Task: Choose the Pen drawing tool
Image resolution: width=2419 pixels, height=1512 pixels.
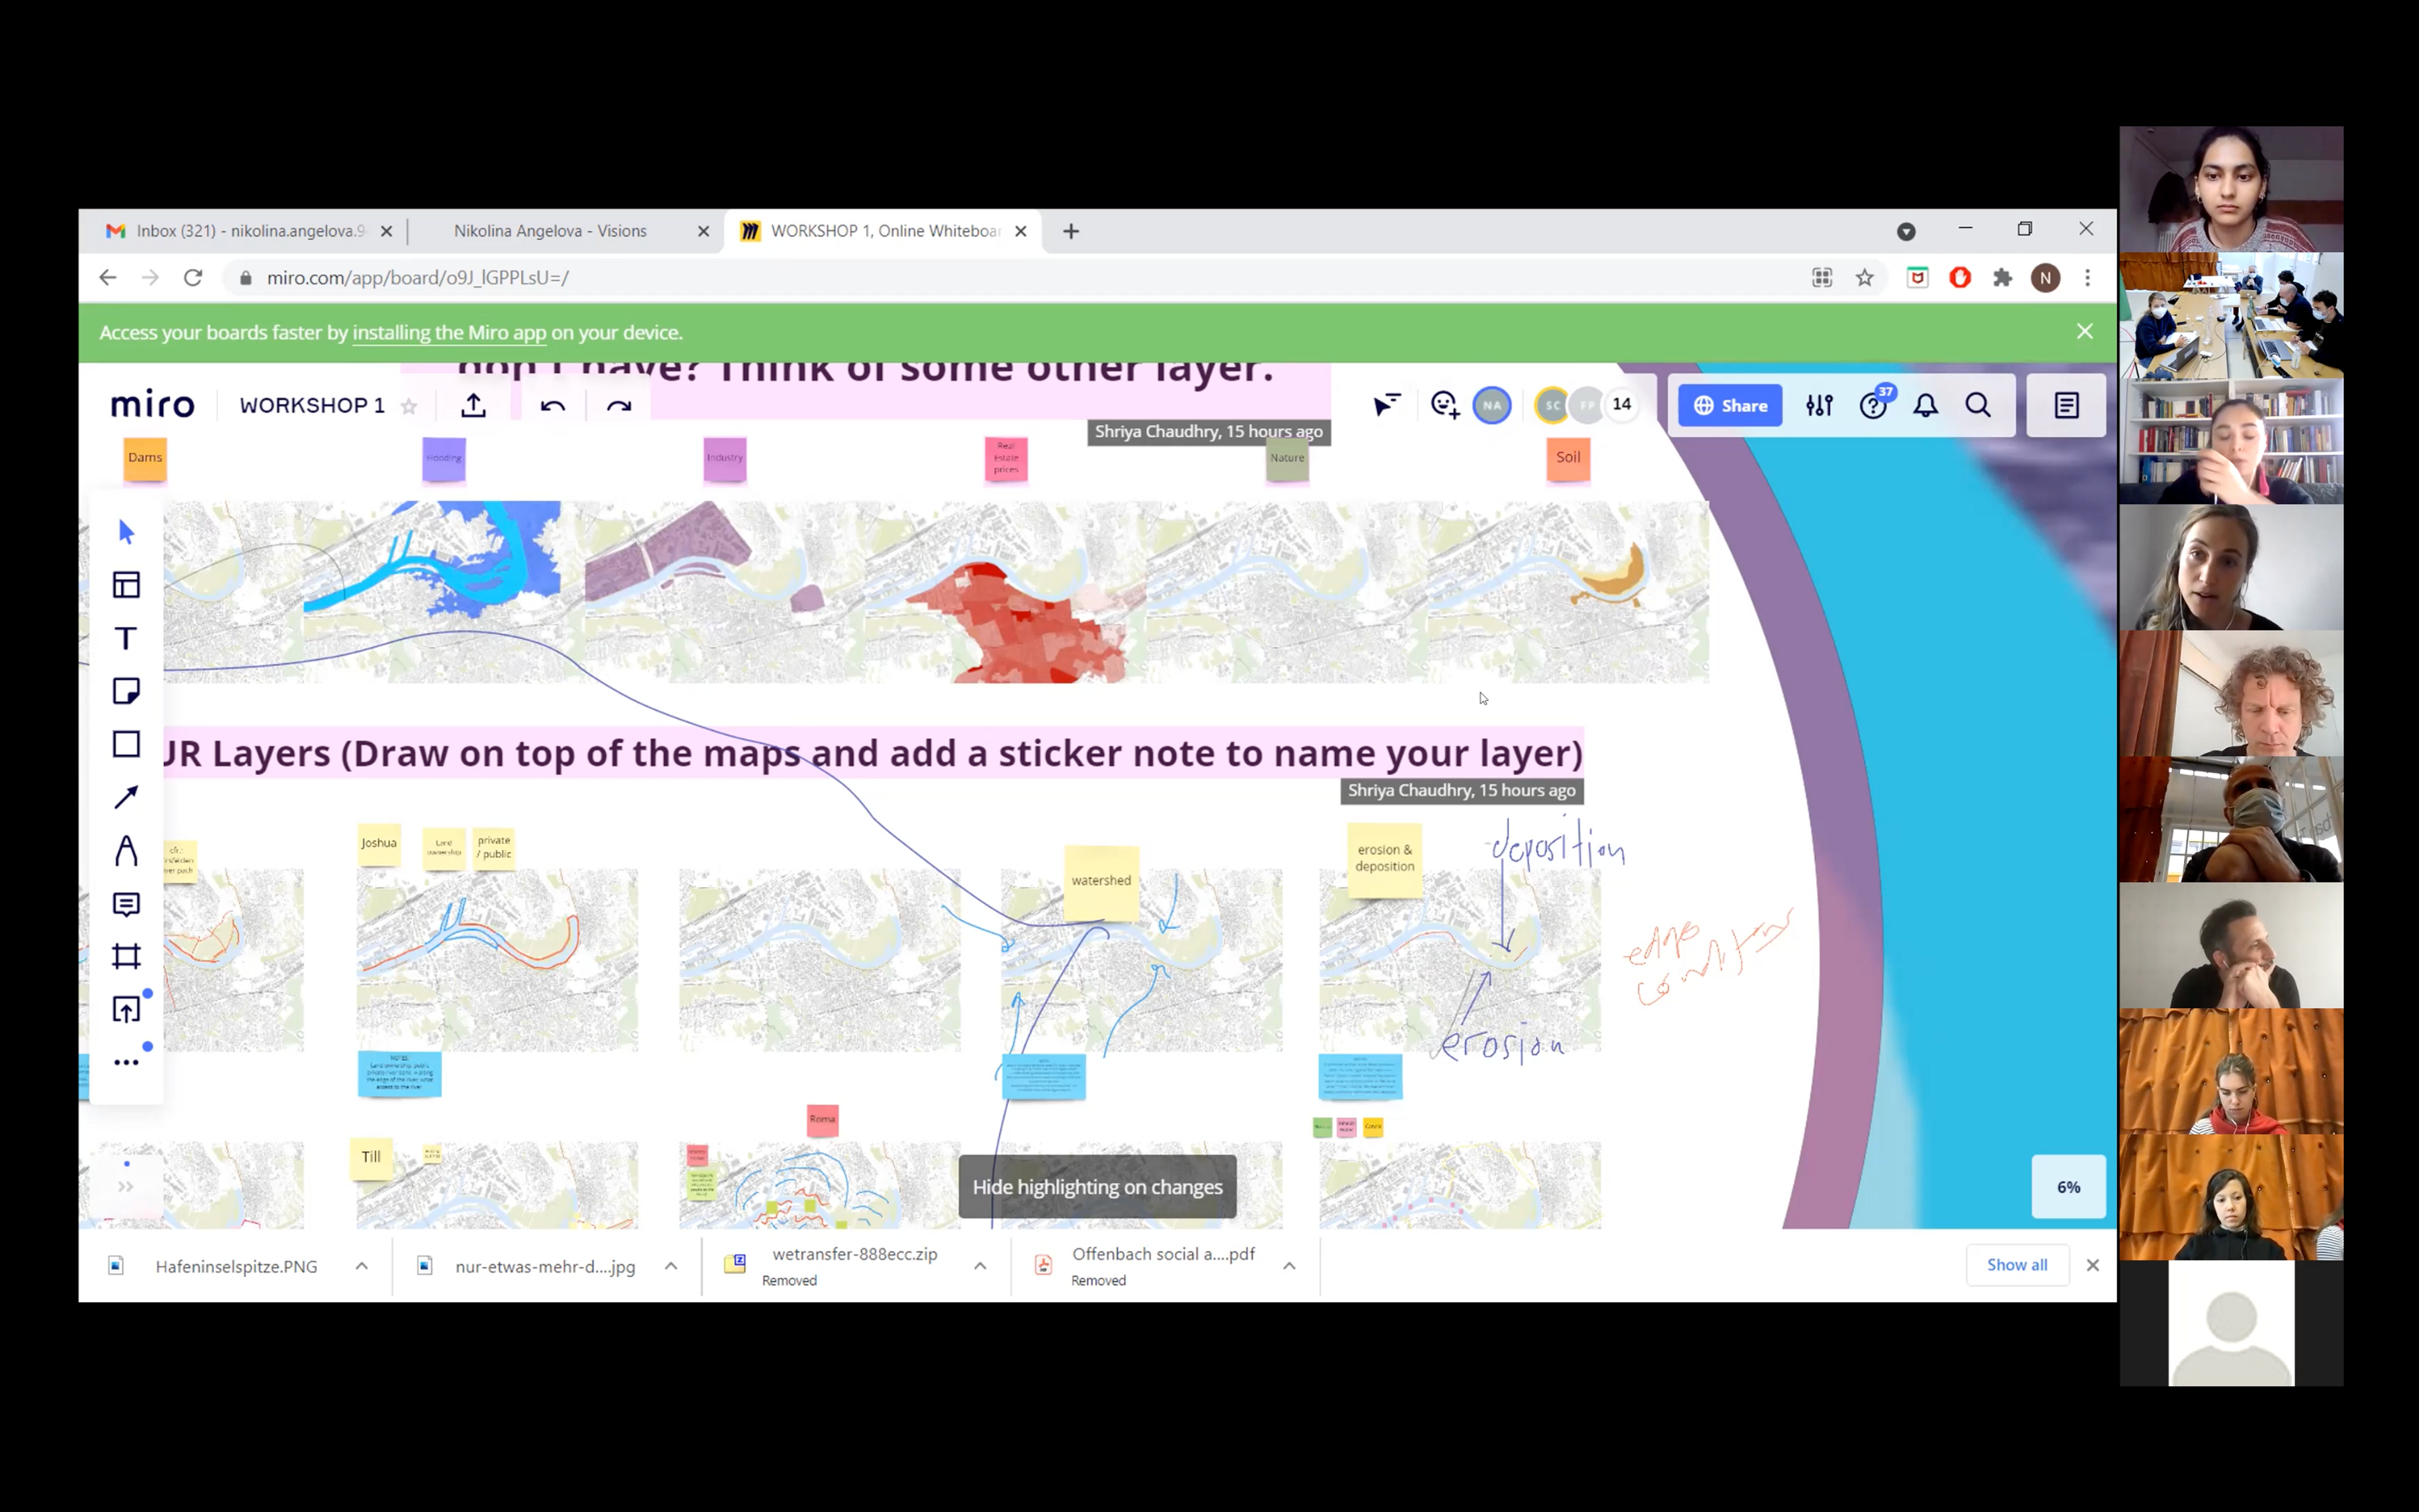Action: click(x=126, y=851)
